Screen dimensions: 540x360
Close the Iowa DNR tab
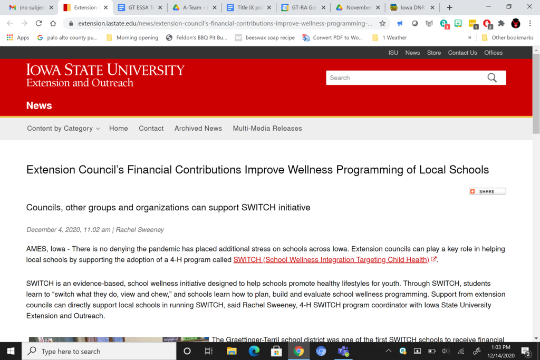432,7
